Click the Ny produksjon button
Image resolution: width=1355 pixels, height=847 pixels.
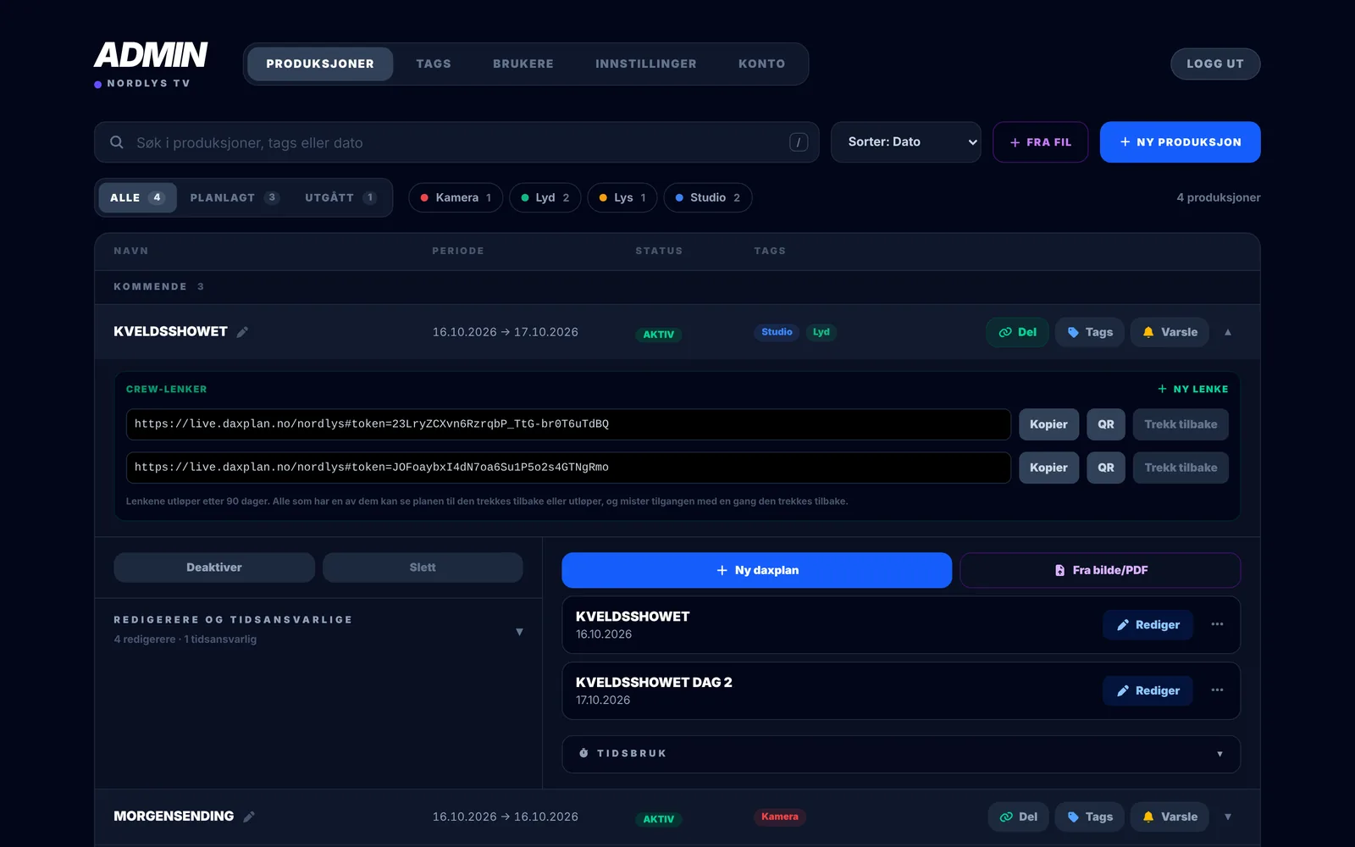click(1180, 142)
